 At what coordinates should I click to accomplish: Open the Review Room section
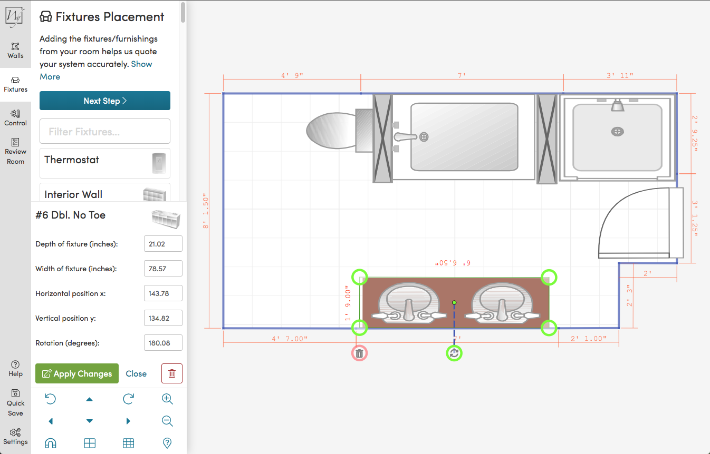pyautogui.click(x=15, y=152)
